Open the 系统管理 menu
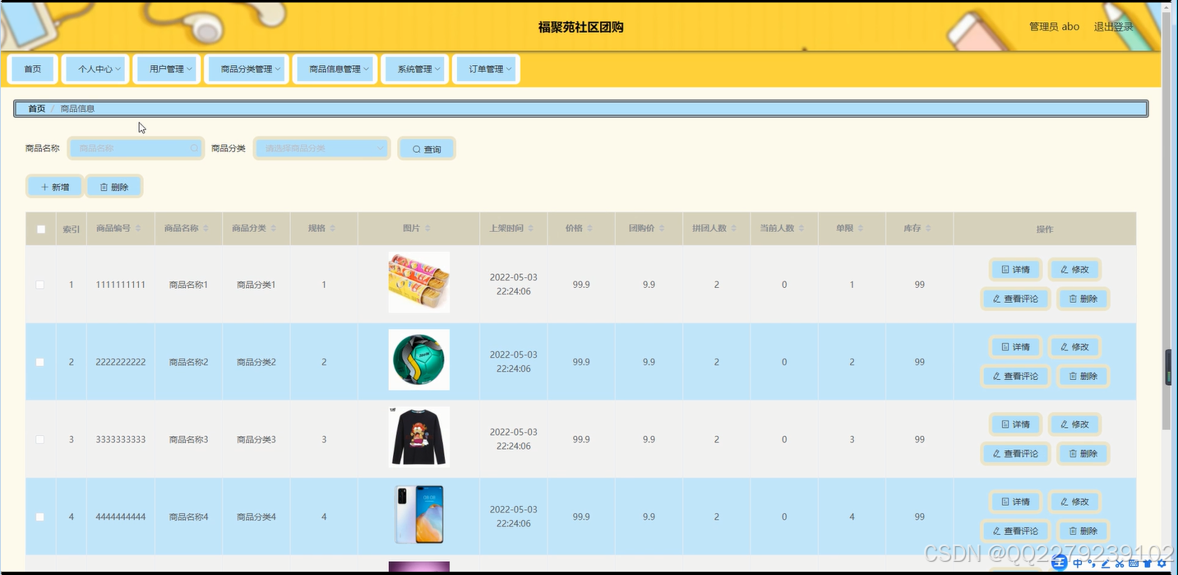 (415, 69)
